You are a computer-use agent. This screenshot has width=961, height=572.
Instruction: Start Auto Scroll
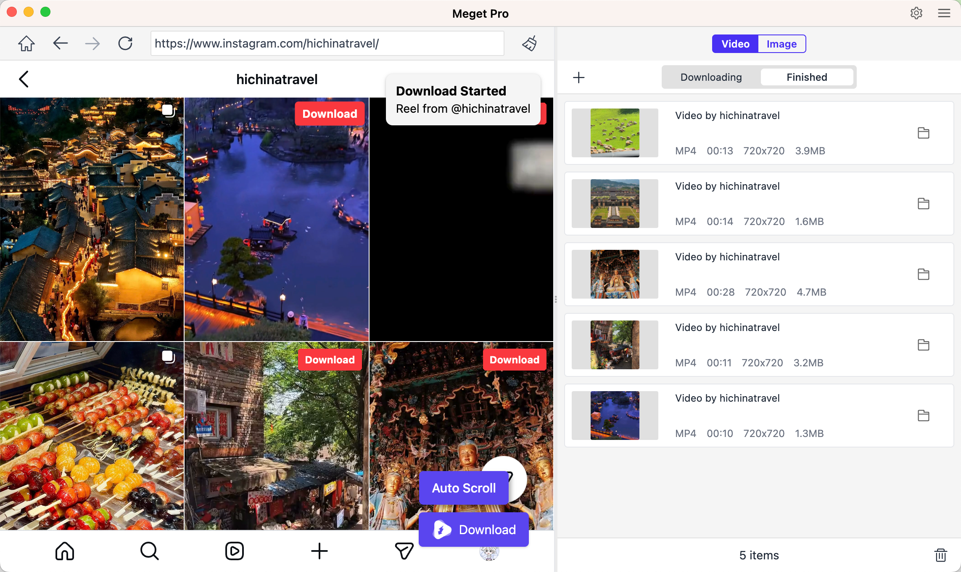[464, 488]
